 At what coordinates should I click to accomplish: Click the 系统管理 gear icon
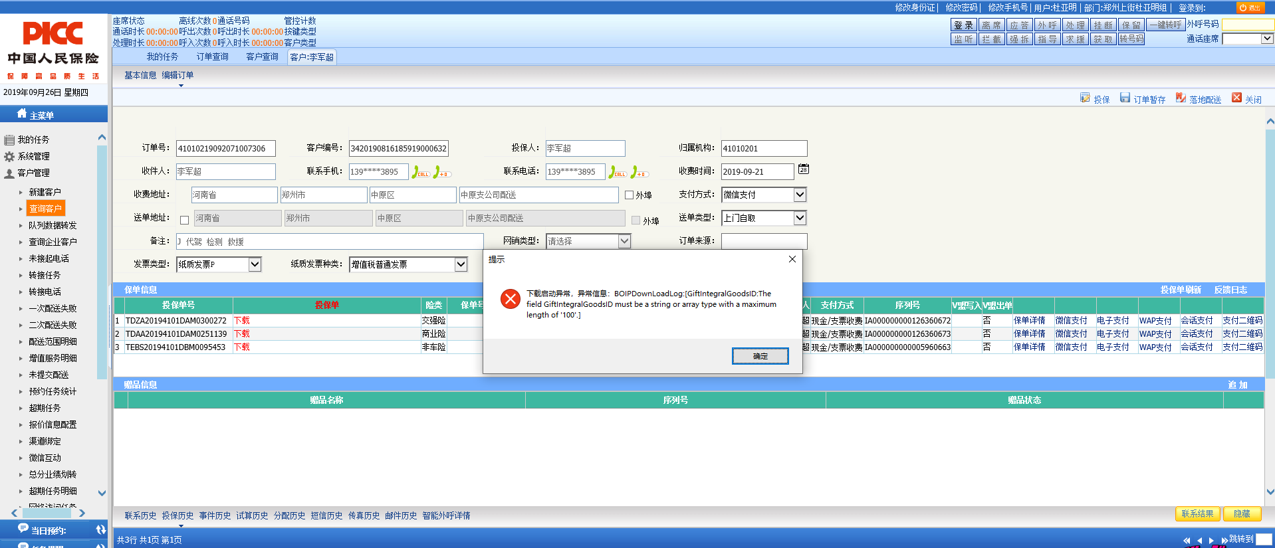(x=9, y=157)
